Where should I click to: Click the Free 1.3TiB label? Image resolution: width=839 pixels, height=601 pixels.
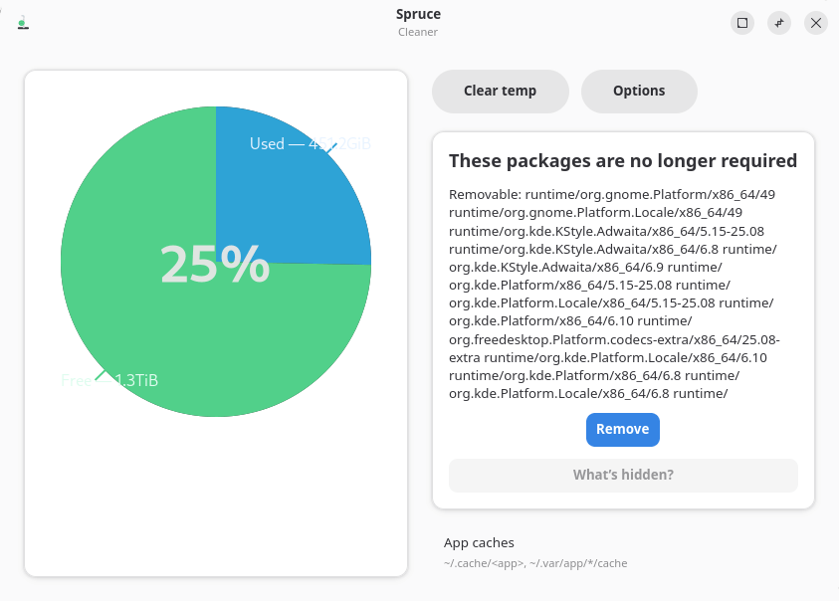[x=109, y=380]
